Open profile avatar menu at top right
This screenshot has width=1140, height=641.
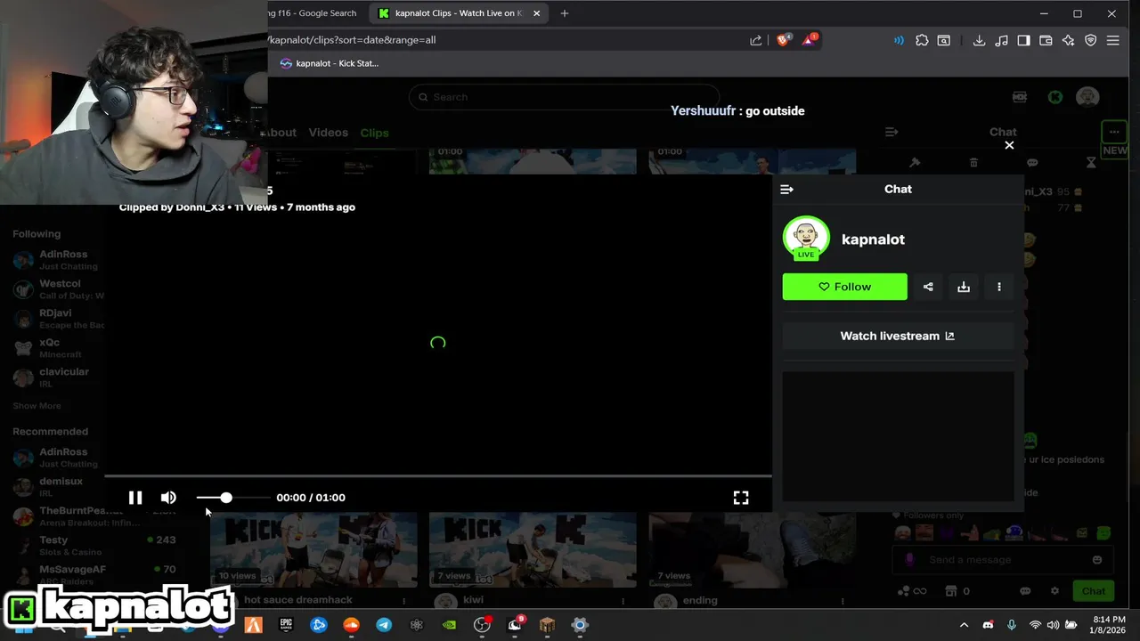[1087, 97]
